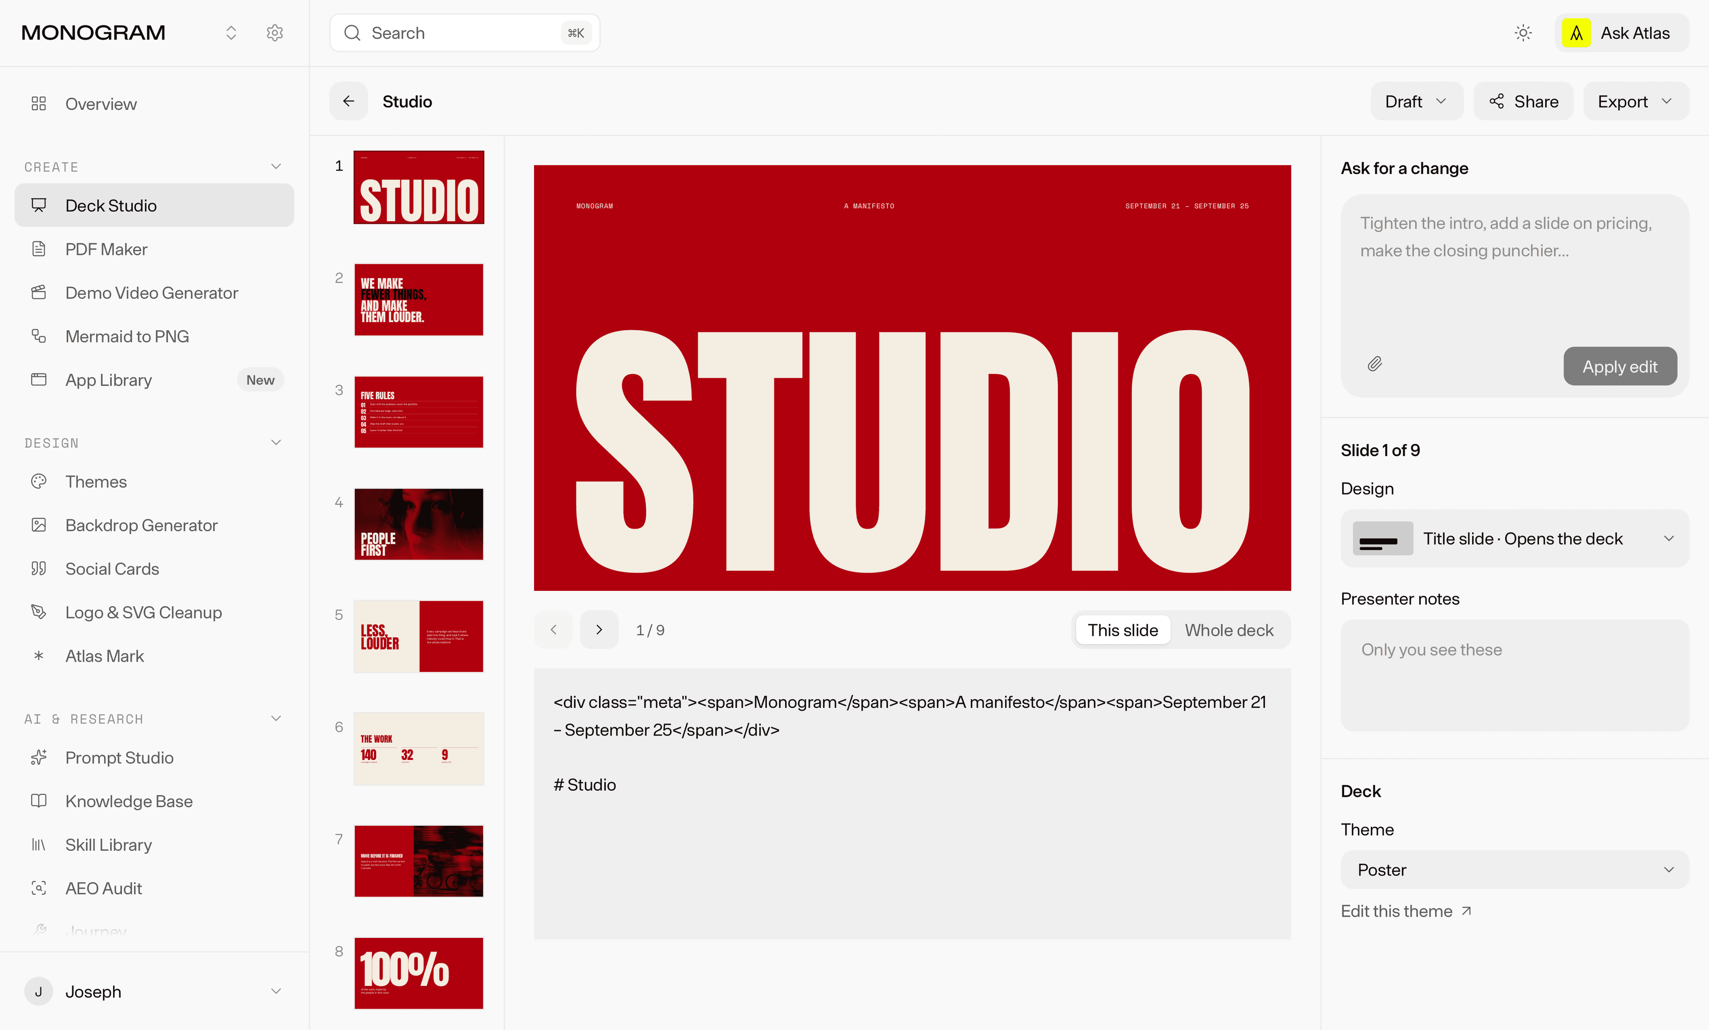This screenshot has height=1030, width=1709.
Task: Focus the Search field
Action: tap(464, 32)
